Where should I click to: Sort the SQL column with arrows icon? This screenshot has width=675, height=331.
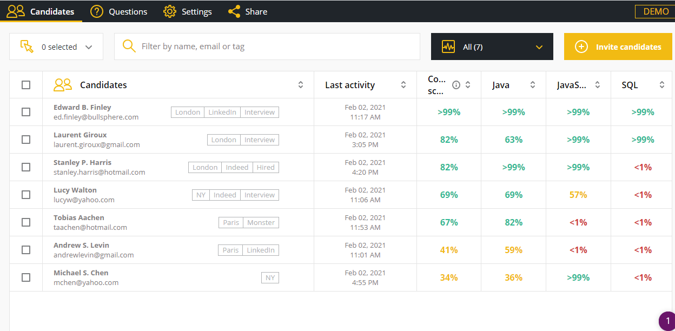(x=662, y=85)
